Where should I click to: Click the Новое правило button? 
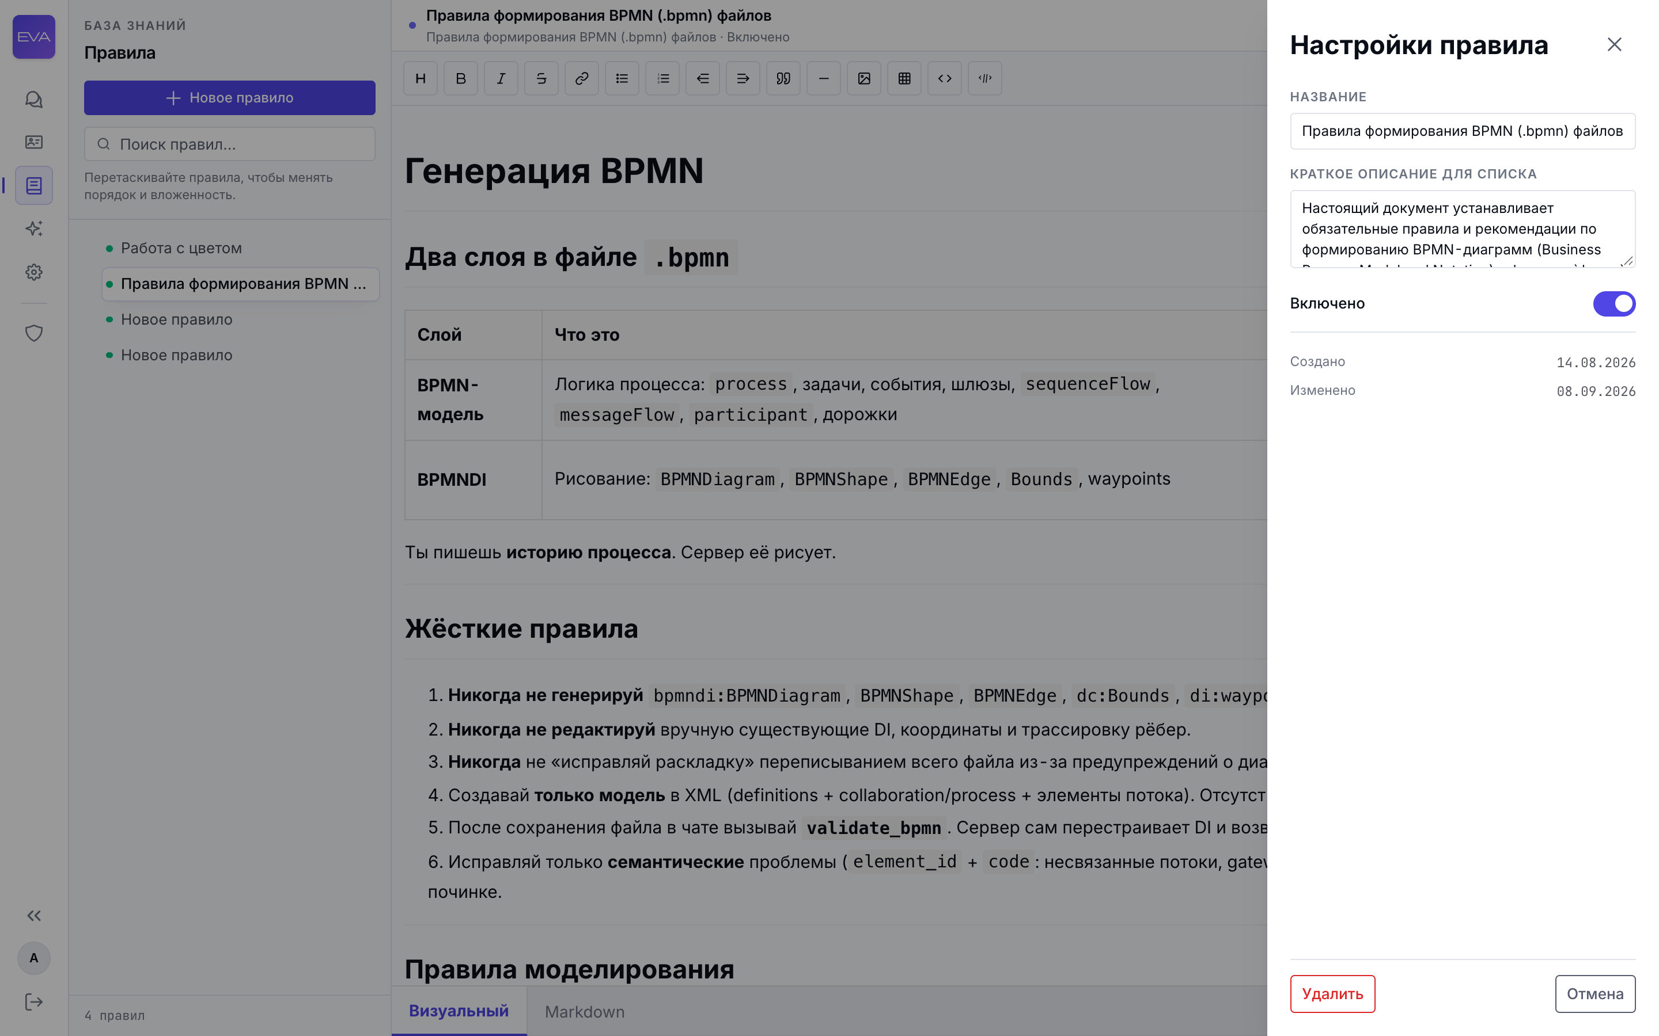coord(230,98)
